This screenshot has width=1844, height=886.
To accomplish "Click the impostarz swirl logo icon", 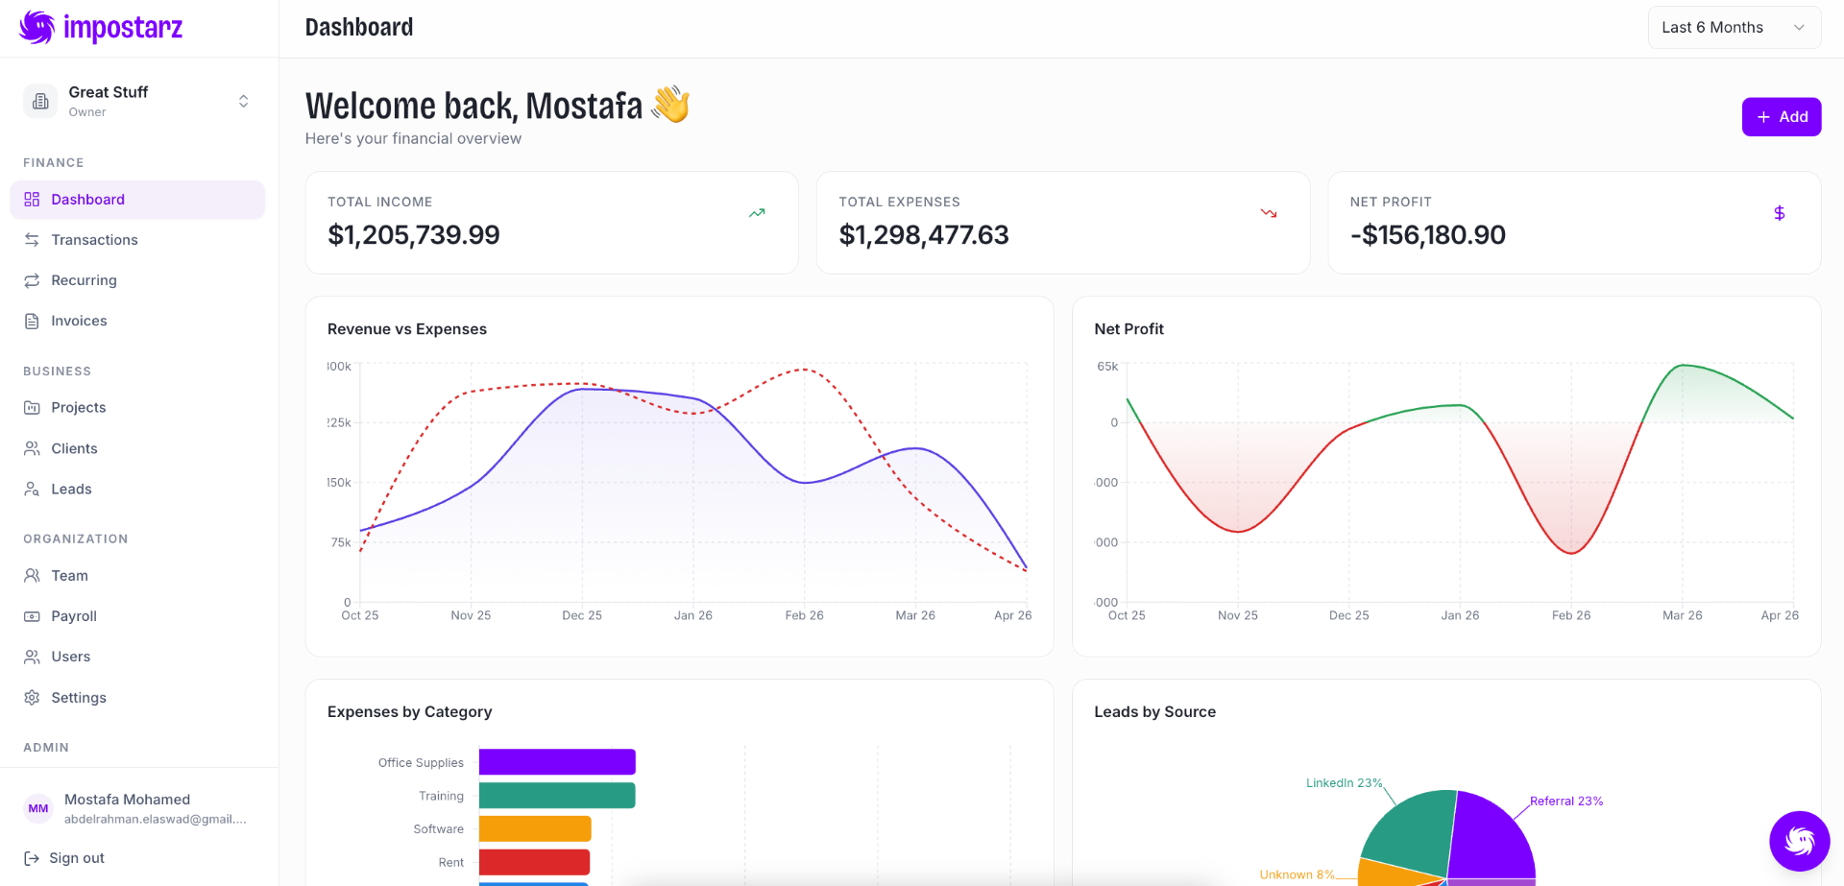I will pyautogui.click(x=37, y=28).
